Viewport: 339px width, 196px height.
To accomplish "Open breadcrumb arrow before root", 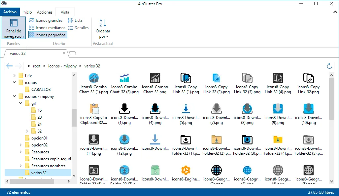I will [29, 66].
